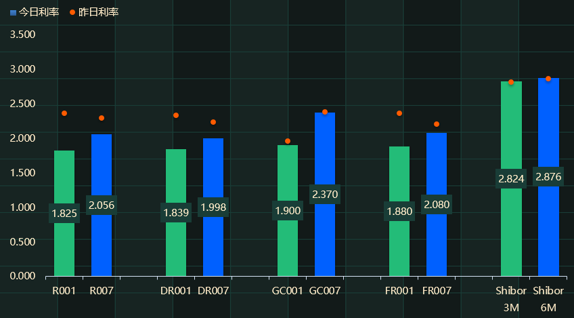Click the 2.000 y-axis tick label
Image resolution: width=574 pixels, height=318 pixels.
[x=23, y=138]
